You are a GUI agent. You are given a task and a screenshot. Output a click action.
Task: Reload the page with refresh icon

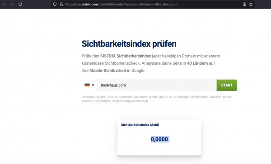[x=20, y=4]
